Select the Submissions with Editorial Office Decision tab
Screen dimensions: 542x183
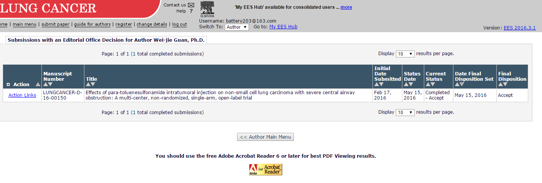[106, 40]
